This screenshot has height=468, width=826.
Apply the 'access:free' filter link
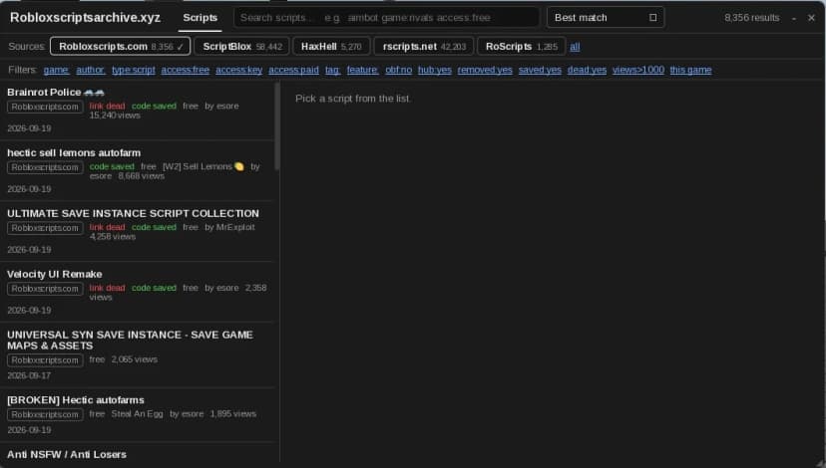[185, 70]
